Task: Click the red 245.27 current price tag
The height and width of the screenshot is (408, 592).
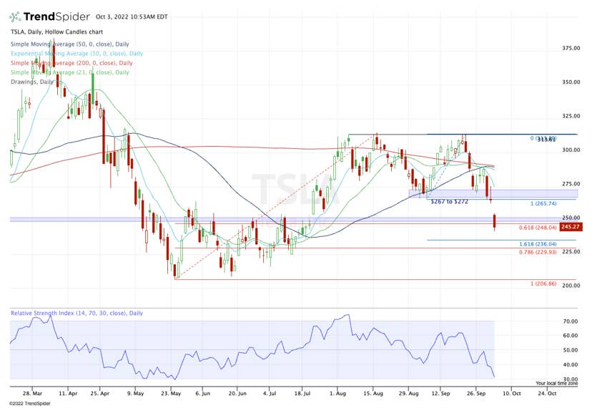Action: tap(570, 227)
